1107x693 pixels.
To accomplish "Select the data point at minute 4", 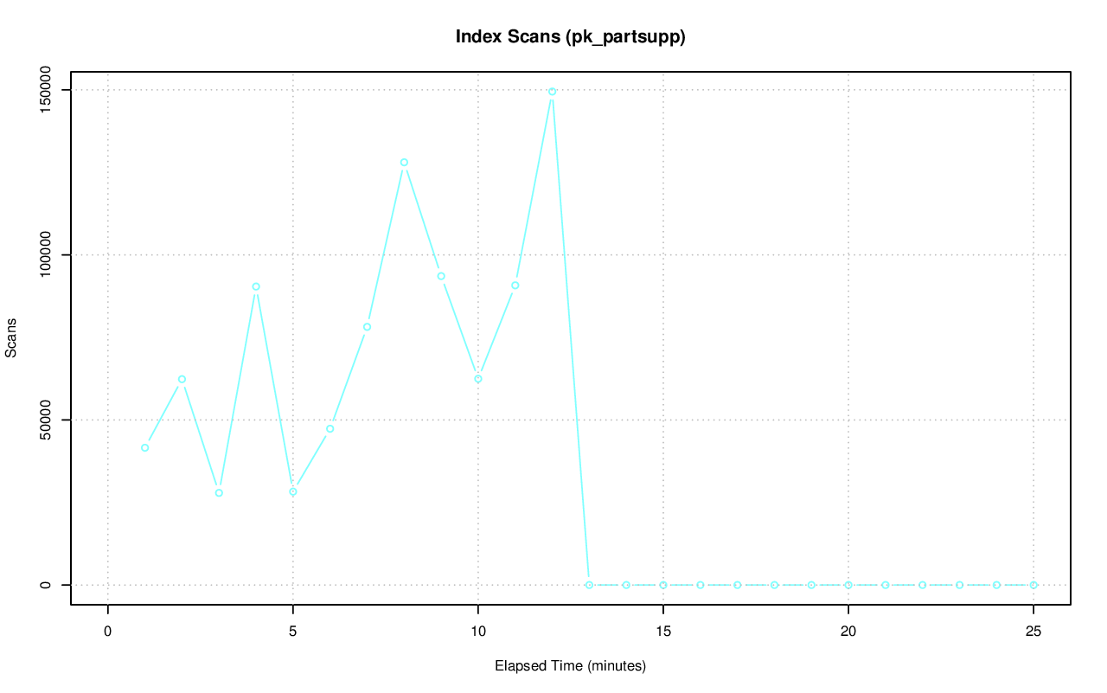I will tap(256, 286).
